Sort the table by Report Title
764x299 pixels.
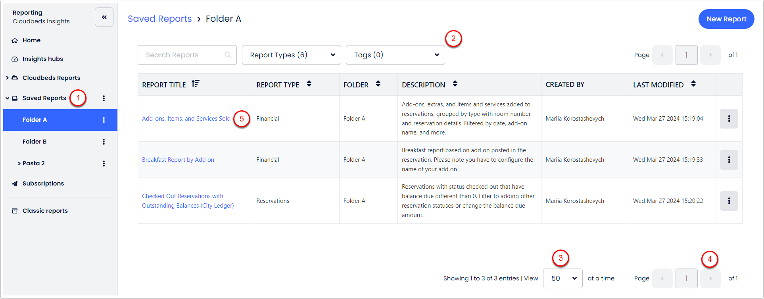(195, 84)
